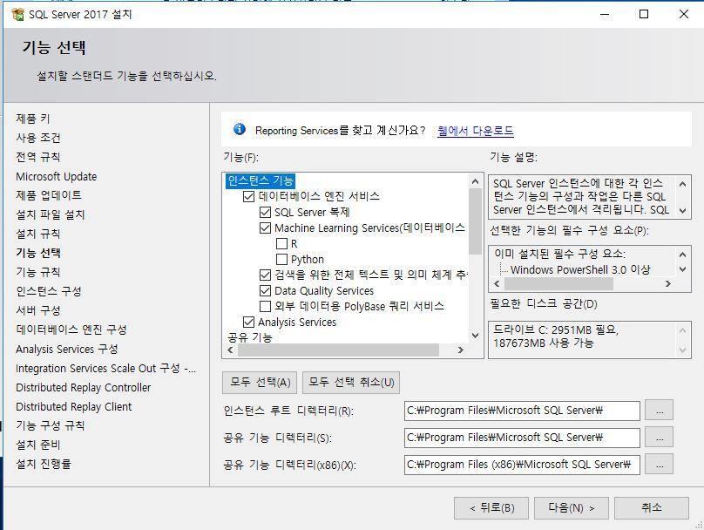Toggle the 데이터베이스 엔진 서비스 checkbox
704x530 pixels.
[x=248, y=196]
